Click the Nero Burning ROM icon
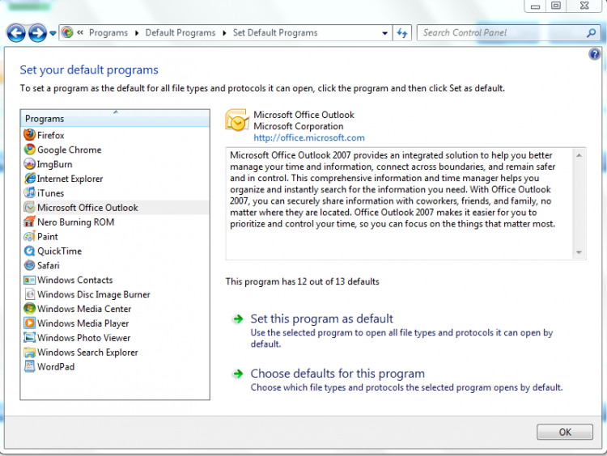 pyautogui.click(x=29, y=222)
